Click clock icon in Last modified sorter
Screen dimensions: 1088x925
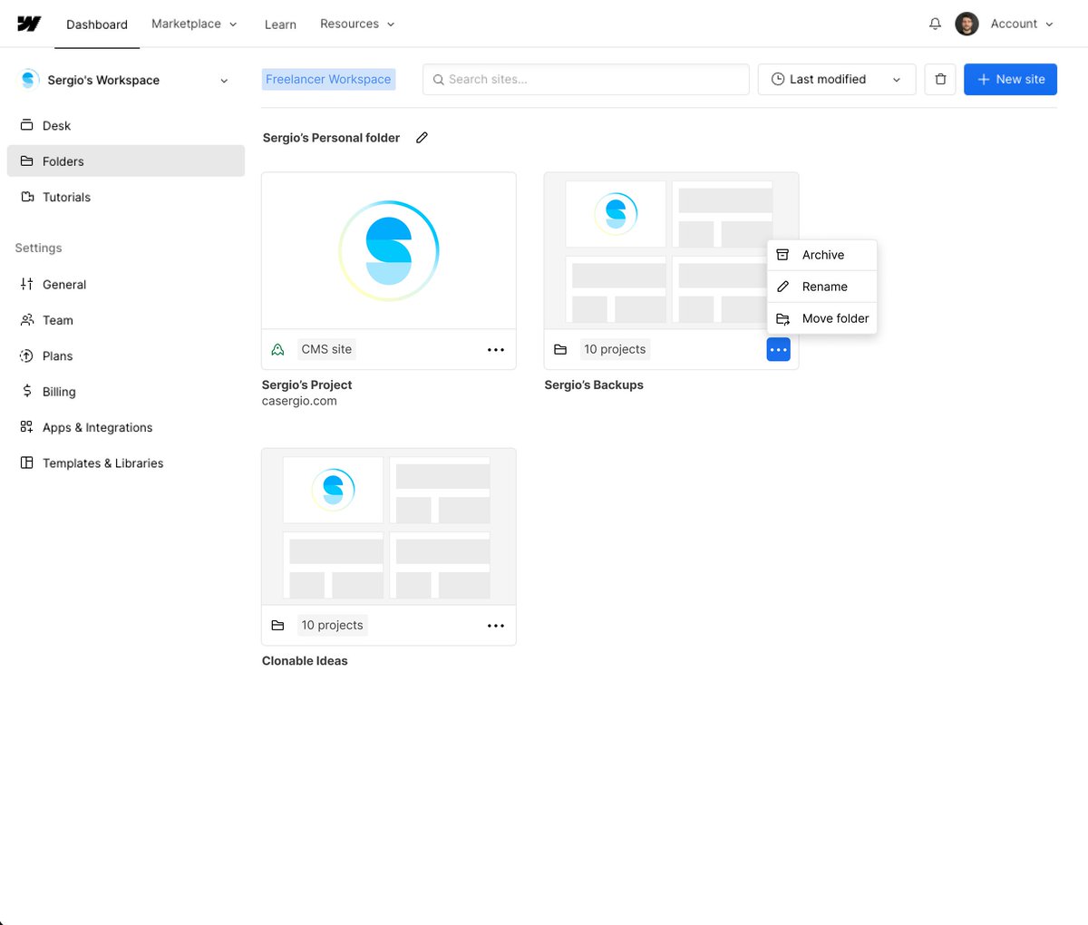(x=777, y=79)
